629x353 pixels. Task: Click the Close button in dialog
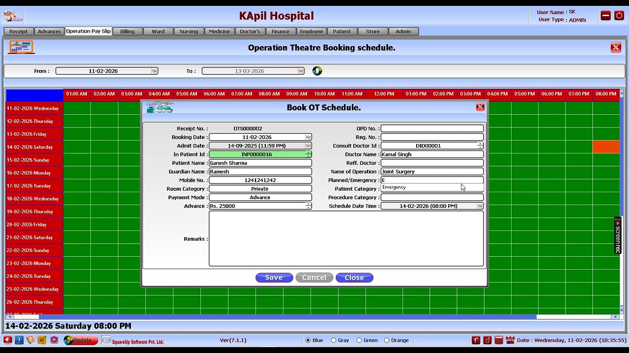coord(354,277)
